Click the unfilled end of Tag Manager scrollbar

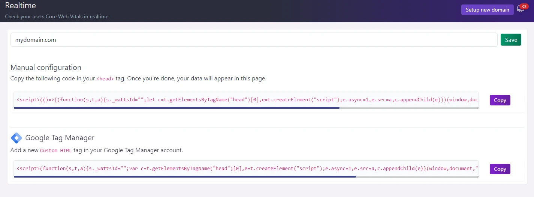pos(417,176)
